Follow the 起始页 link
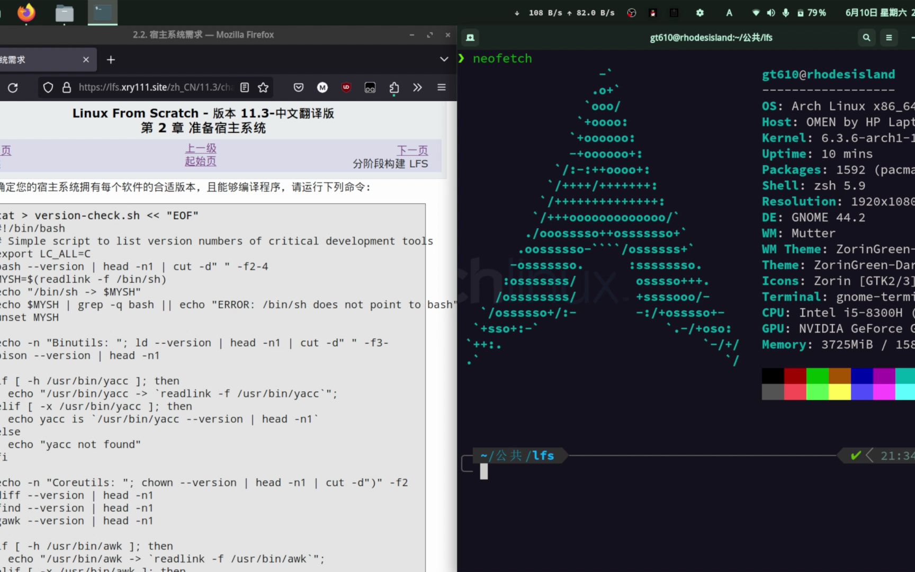 (x=201, y=162)
